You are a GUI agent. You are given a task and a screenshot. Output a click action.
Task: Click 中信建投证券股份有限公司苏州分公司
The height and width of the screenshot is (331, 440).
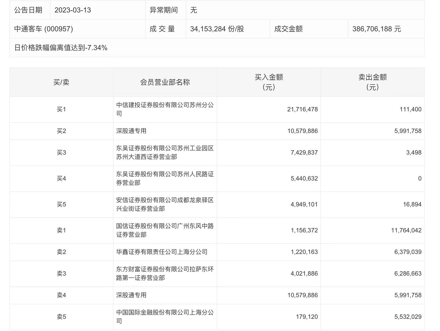(x=165, y=109)
